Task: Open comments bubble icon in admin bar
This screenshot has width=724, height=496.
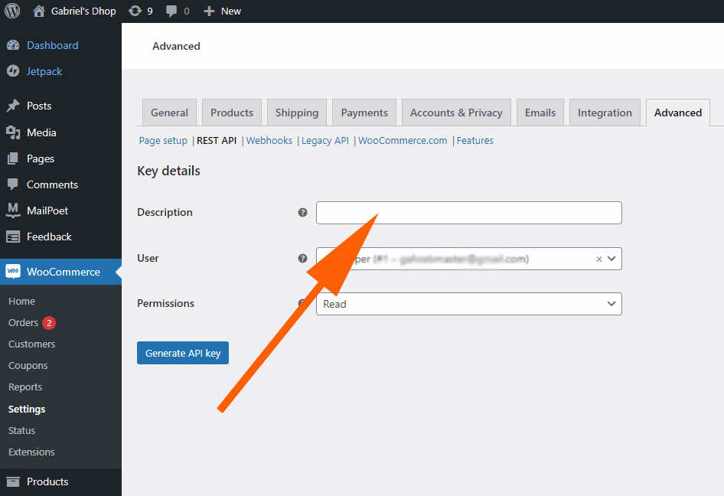Action: click(x=171, y=11)
